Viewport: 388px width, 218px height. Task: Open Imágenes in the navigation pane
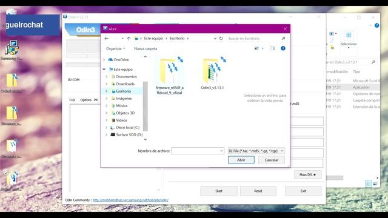(x=124, y=98)
